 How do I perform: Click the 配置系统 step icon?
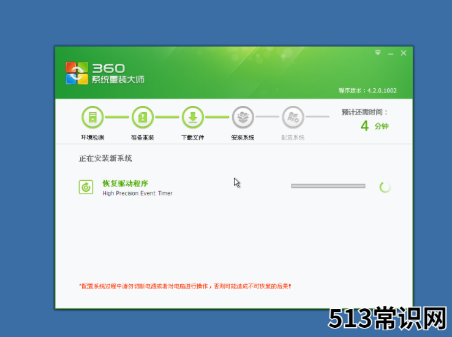tap(293, 117)
